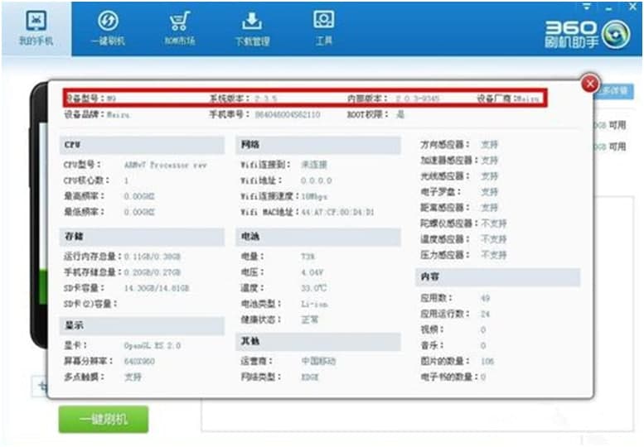
Task: Click the CPU型号 label
Action: [83, 165]
